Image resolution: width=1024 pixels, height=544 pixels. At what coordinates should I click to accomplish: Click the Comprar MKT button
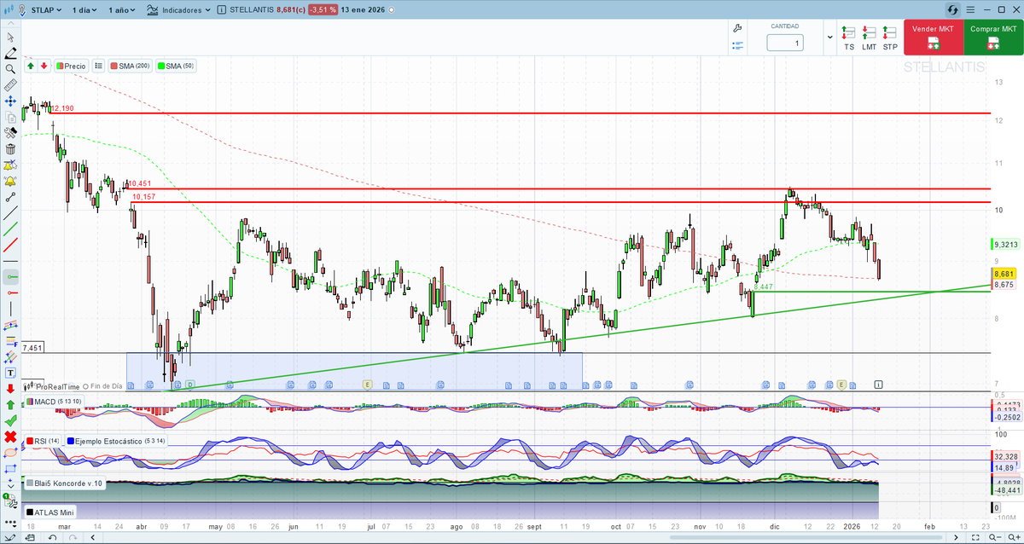[x=993, y=39]
